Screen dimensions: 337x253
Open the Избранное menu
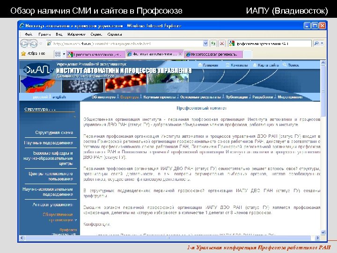[x=76, y=34]
